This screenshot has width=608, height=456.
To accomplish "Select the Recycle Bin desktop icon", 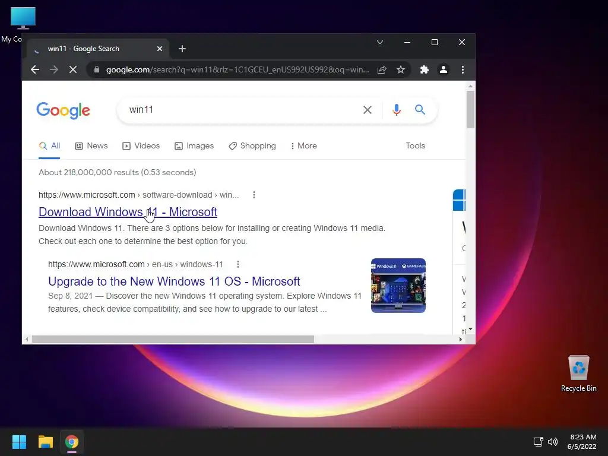I will [578, 374].
